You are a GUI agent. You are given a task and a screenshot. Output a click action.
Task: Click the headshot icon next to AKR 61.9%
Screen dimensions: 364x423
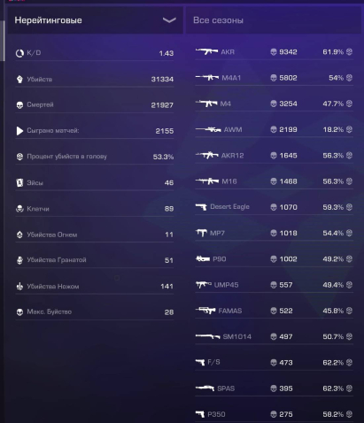(x=349, y=52)
